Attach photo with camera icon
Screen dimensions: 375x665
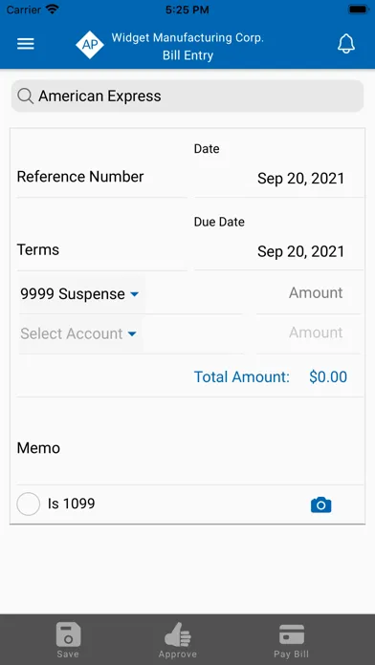(321, 504)
